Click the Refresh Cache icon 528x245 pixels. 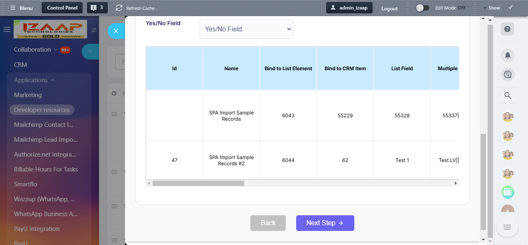[x=119, y=8]
